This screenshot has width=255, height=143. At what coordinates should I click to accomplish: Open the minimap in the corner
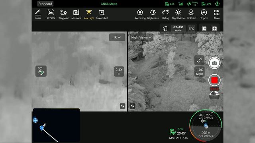[x=56, y=126]
